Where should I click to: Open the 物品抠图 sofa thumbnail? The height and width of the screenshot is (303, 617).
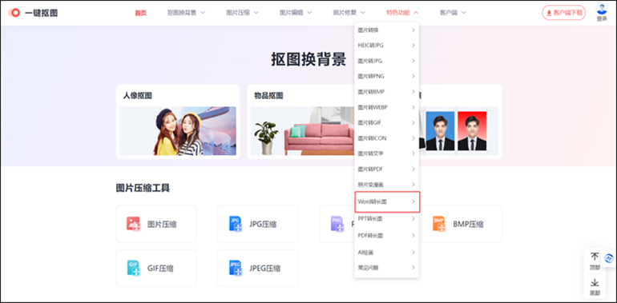point(303,131)
